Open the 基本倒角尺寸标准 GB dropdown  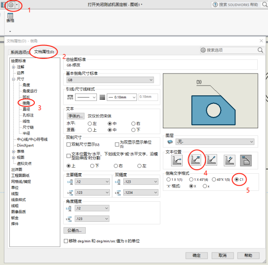tap(110, 80)
